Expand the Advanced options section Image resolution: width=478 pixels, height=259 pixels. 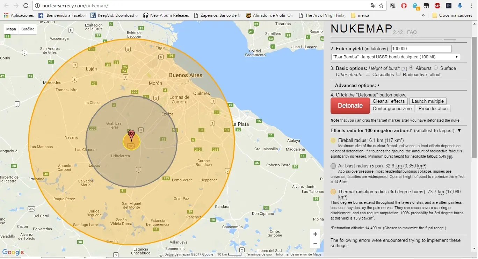[x=357, y=85]
